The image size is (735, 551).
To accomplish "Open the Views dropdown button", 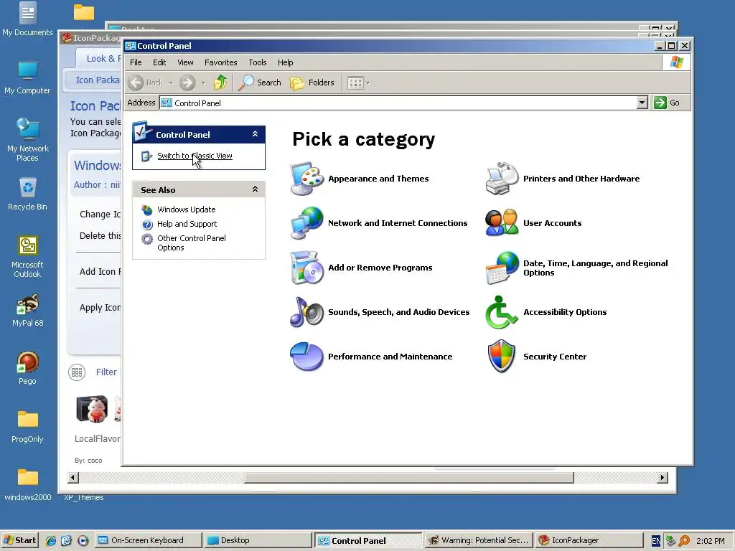I will [359, 83].
